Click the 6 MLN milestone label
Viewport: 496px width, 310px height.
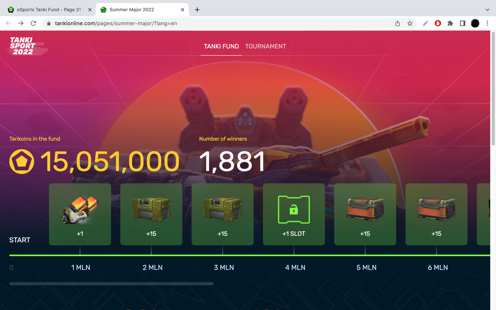tap(438, 267)
